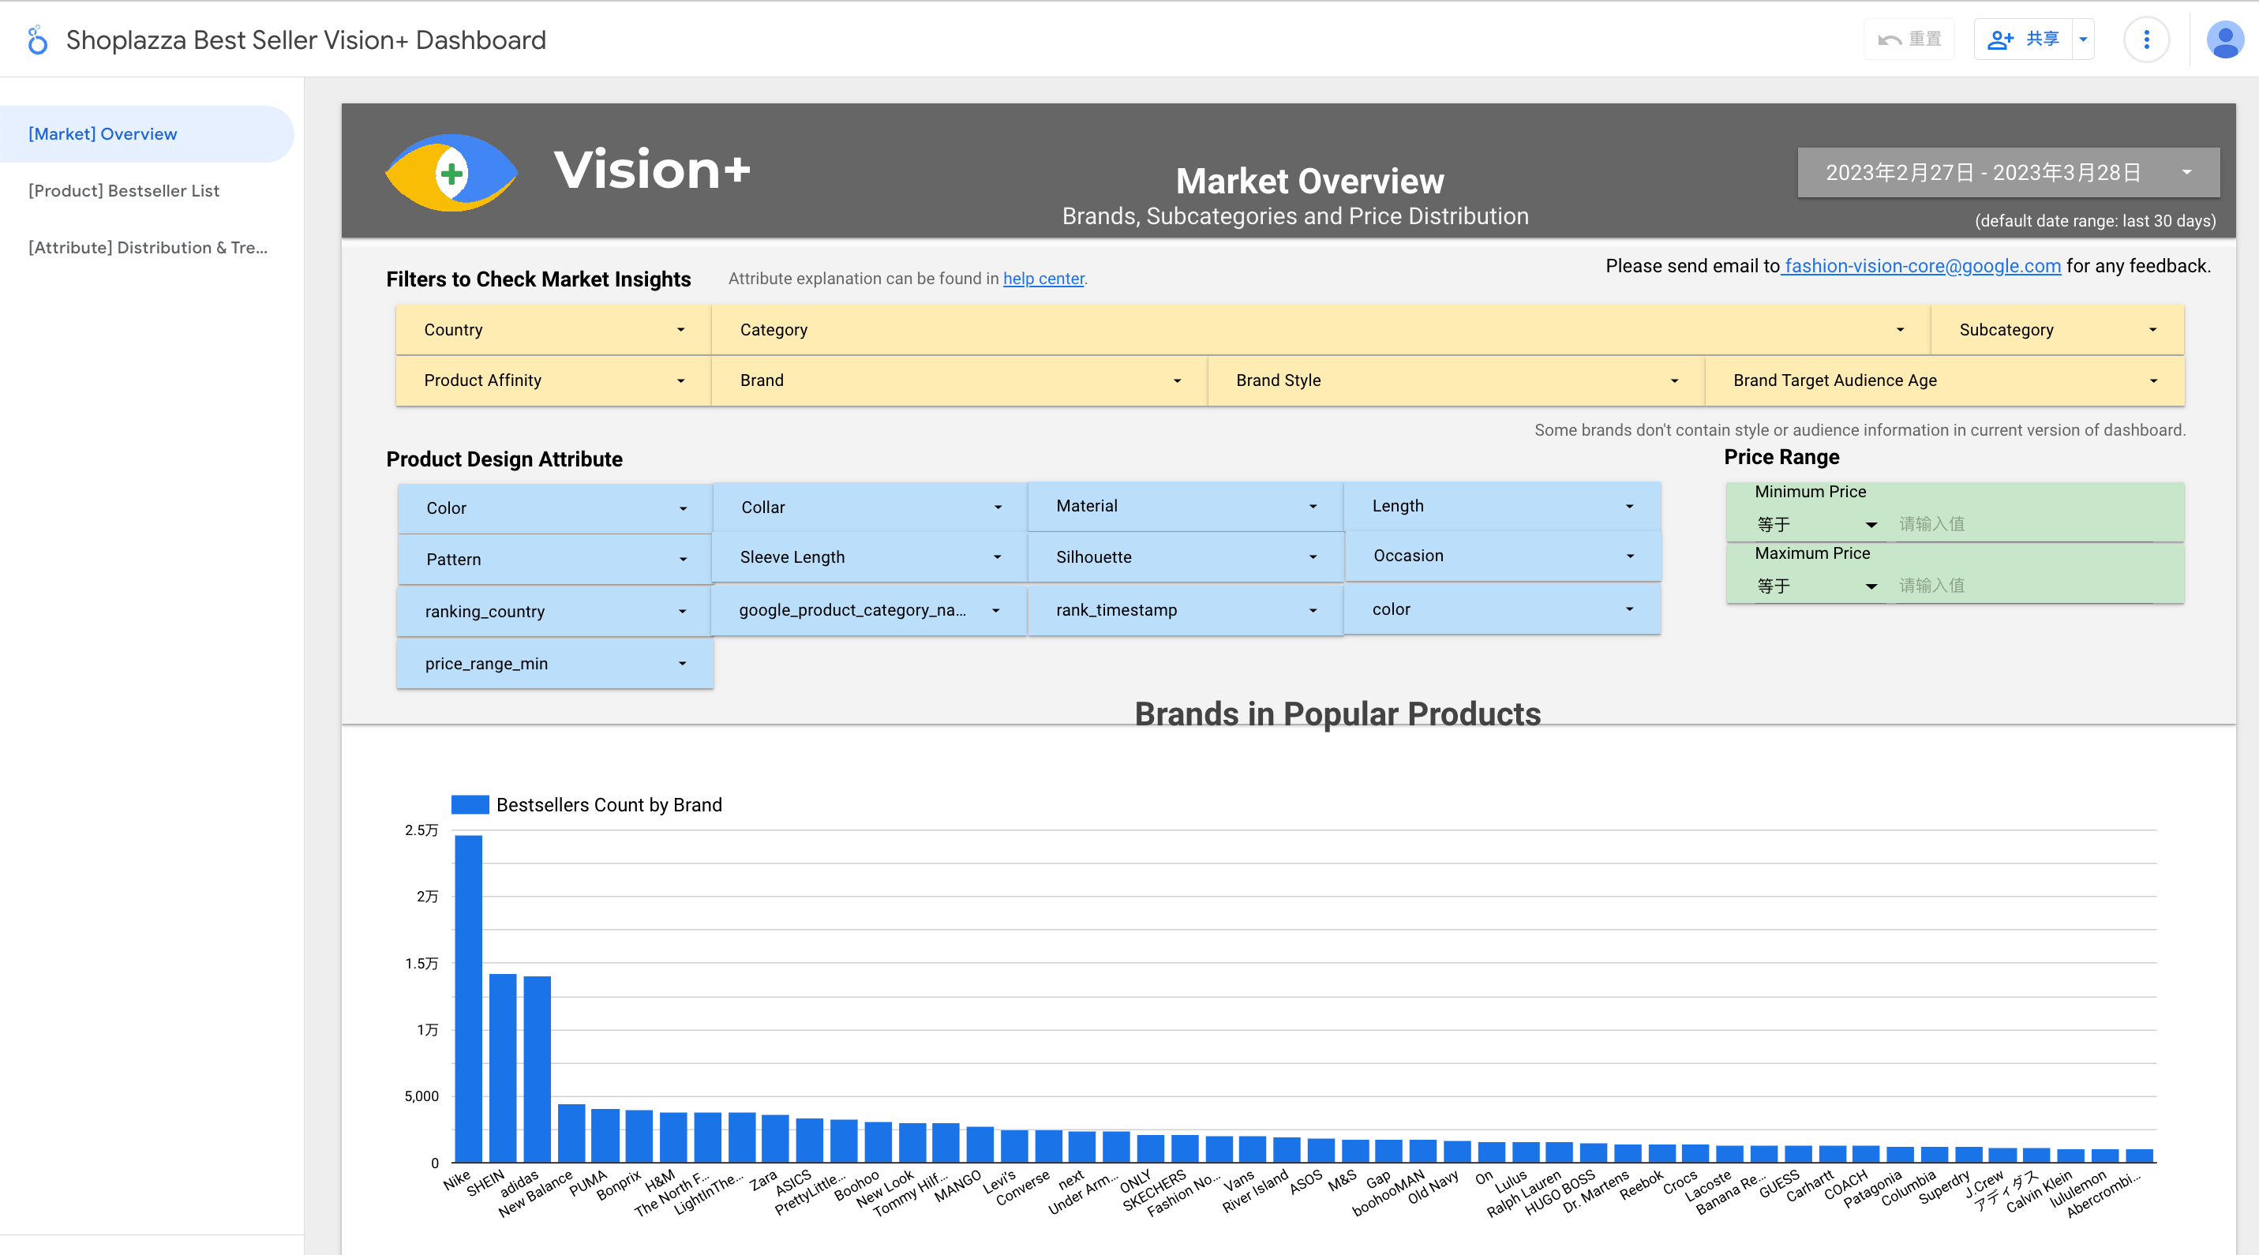Expand the Subcategory filter

pyautogui.click(x=2057, y=330)
